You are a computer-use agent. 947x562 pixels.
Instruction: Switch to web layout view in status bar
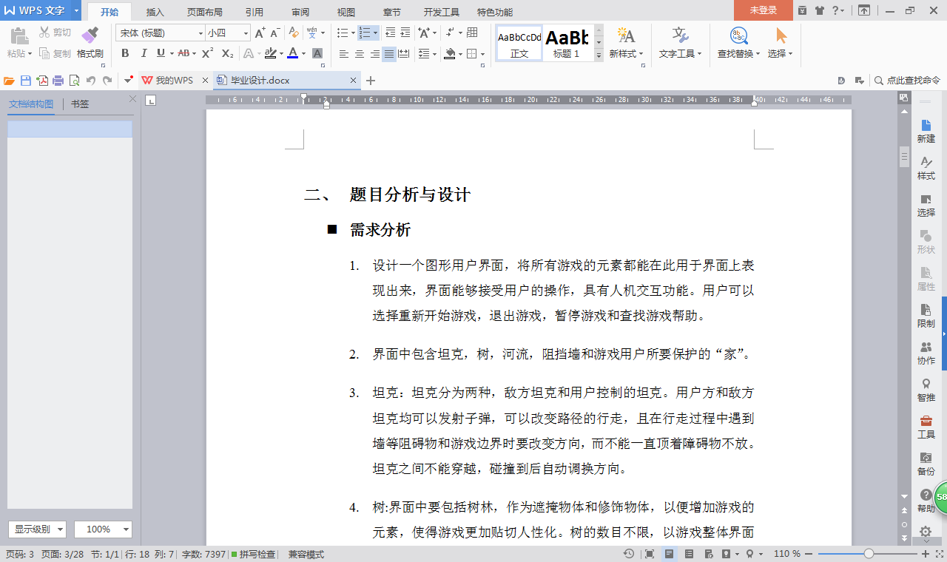(708, 554)
